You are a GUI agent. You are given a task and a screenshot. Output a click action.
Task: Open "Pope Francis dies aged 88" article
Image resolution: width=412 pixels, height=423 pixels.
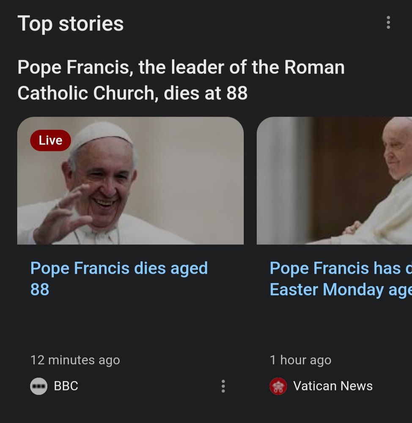pyautogui.click(x=119, y=279)
